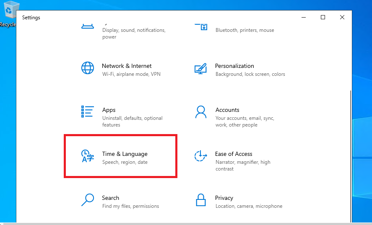Click 'Speech, region, date' description
Image resolution: width=372 pixels, height=225 pixels.
(x=125, y=162)
